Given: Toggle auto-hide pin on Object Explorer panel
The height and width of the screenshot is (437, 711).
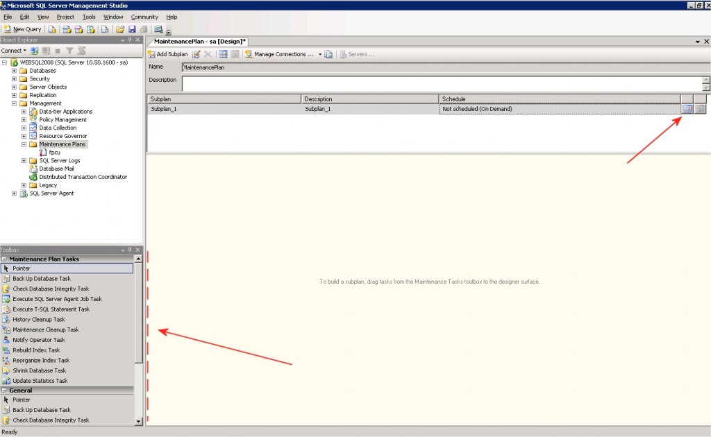Looking at the screenshot, I should [130, 40].
